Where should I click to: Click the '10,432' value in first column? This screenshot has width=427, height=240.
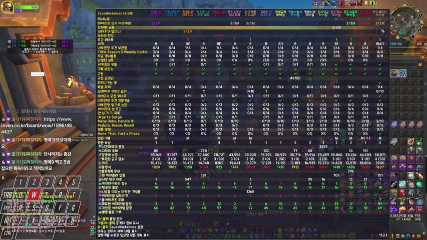pos(156,162)
